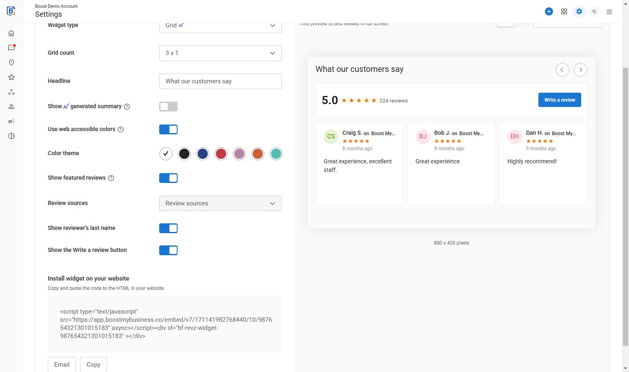Open the messages inbox icon
The image size is (629, 372).
[x=11, y=48]
